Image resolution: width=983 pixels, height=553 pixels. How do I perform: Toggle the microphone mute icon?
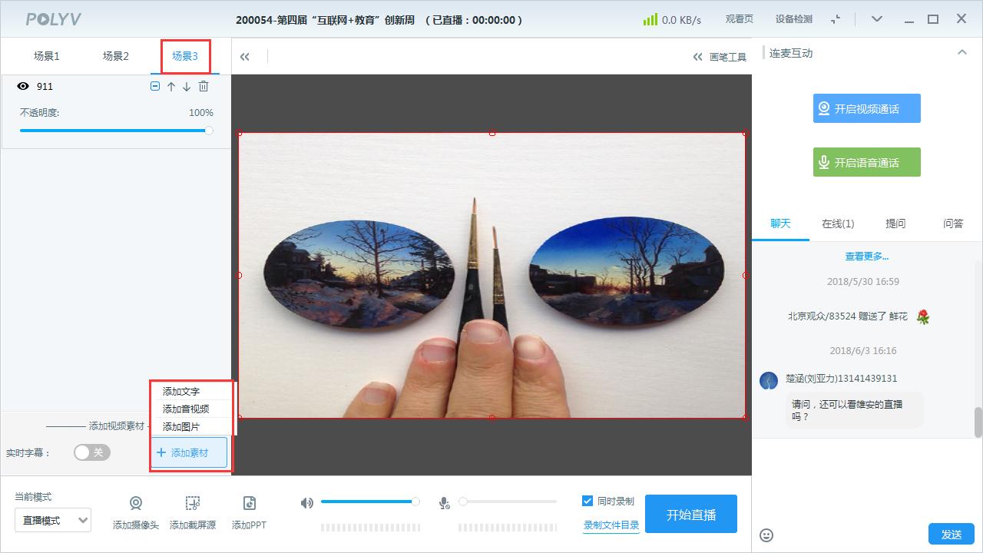444,503
